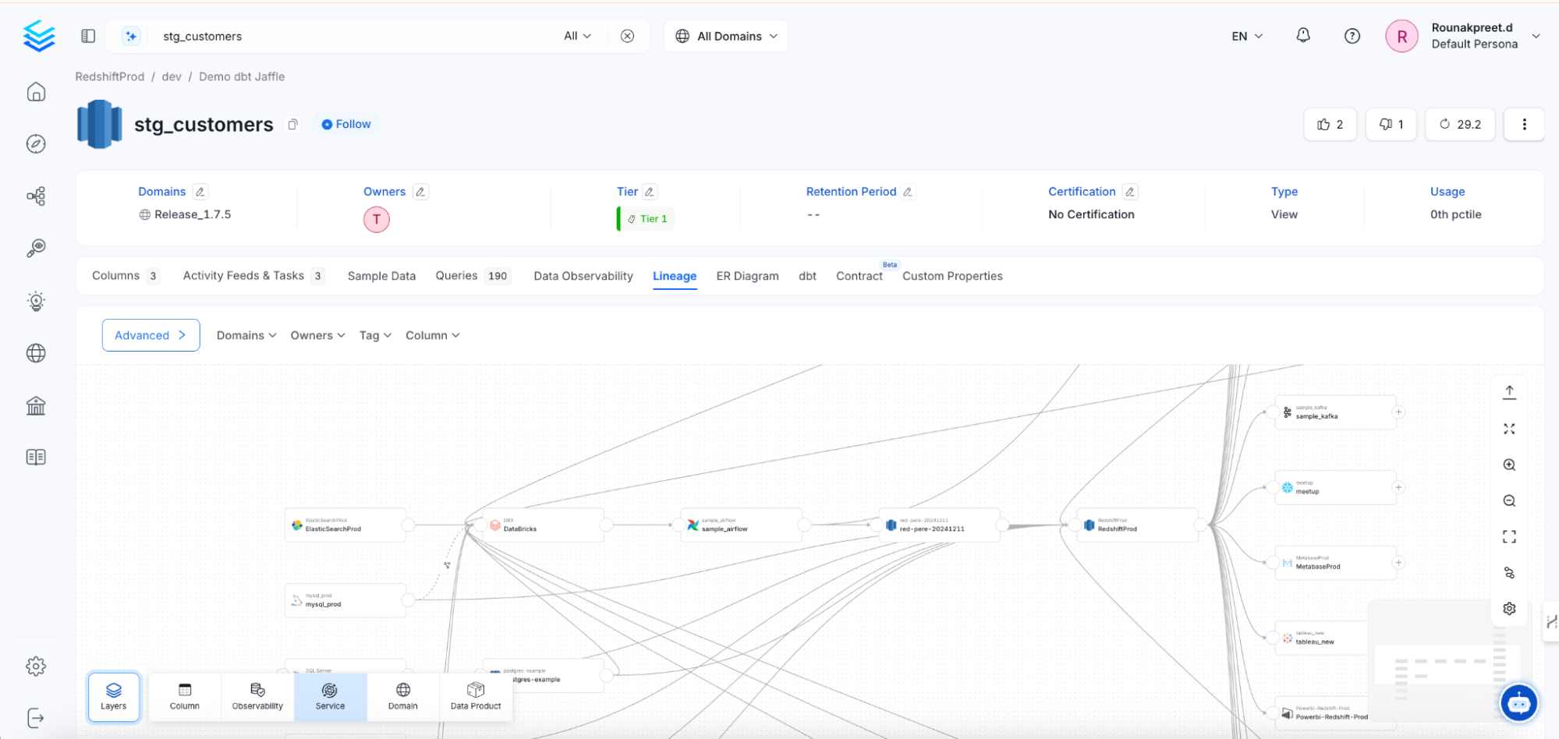Expand the Owners filter dropdown
Screen dimensions: 1559x739
click(x=317, y=335)
